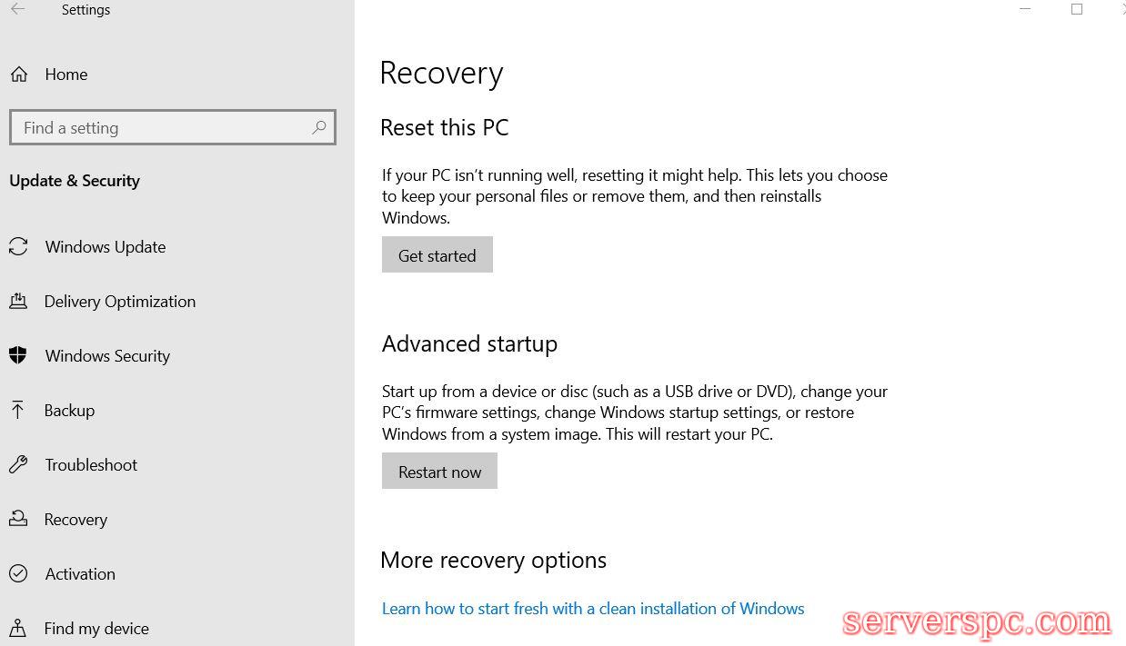Screen dimensions: 1126x646
Task: Click the search magnifier icon
Action: (x=318, y=128)
